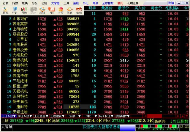The image size is (190, 132).
Task: Select the 复权 toolbar icon
Action: [x=33, y=11]
